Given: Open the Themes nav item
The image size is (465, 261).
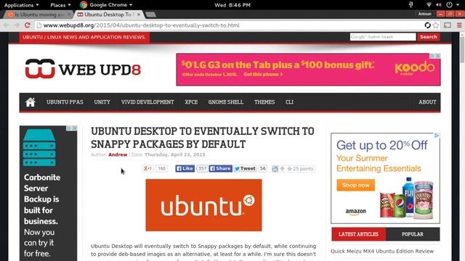Looking at the screenshot, I should point(264,102).
